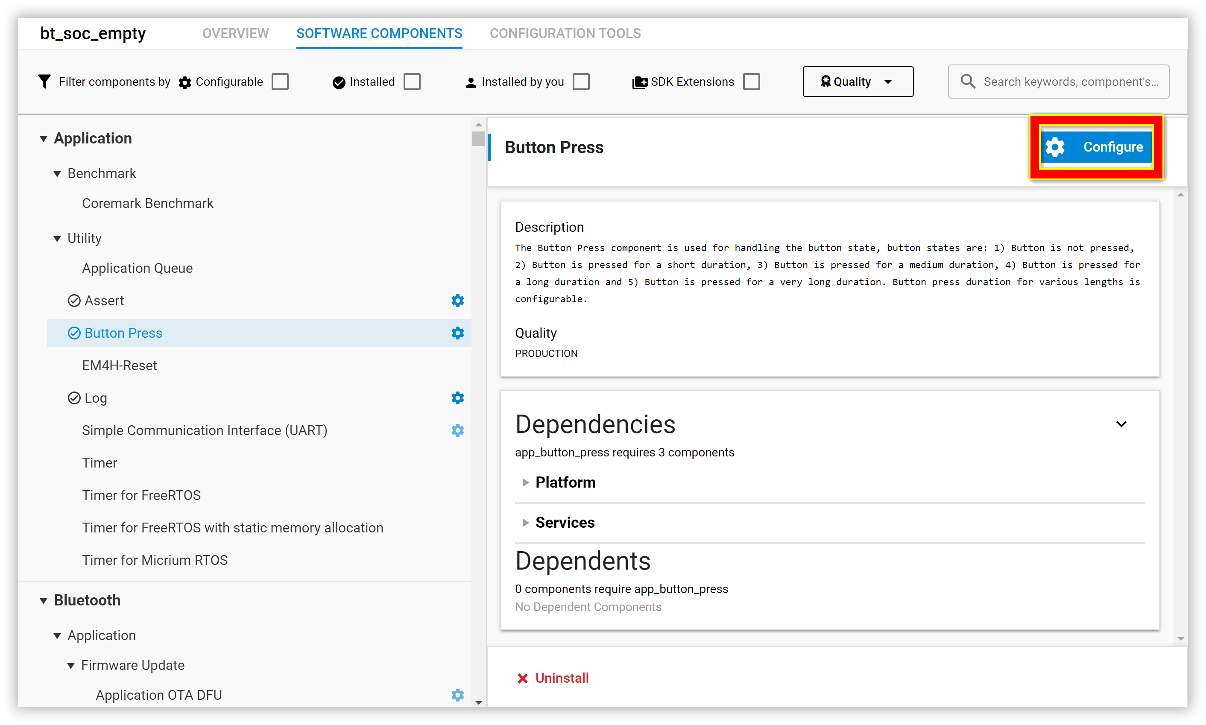Uninstall the Button Press component

[553, 678]
